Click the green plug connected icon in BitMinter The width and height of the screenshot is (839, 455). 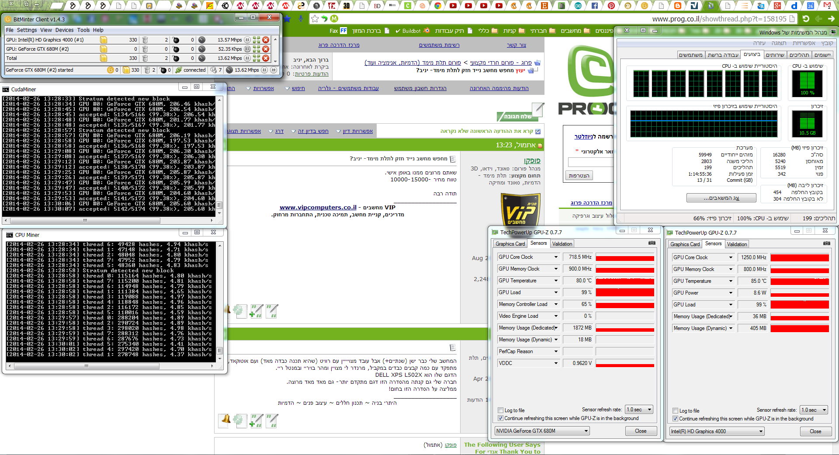(x=178, y=70)
